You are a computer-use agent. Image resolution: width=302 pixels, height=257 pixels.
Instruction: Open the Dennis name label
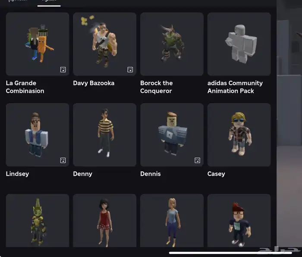(151, 174)
